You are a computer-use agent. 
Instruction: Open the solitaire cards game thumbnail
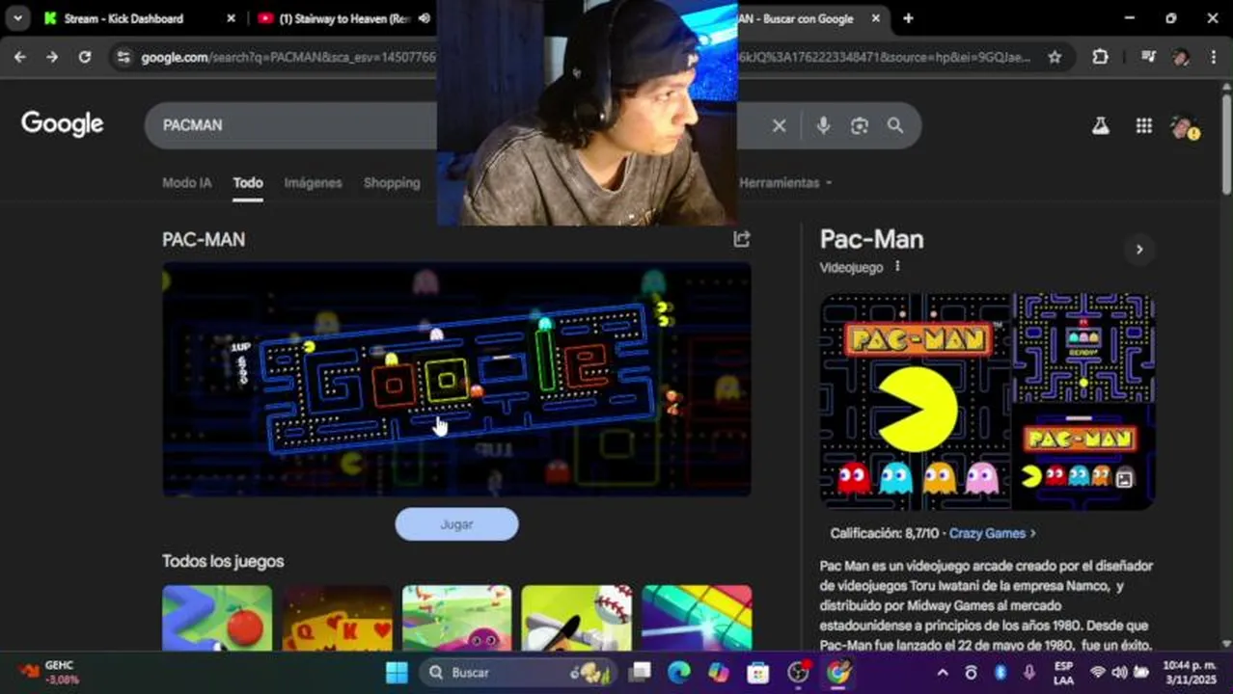(x=337, y=618)
